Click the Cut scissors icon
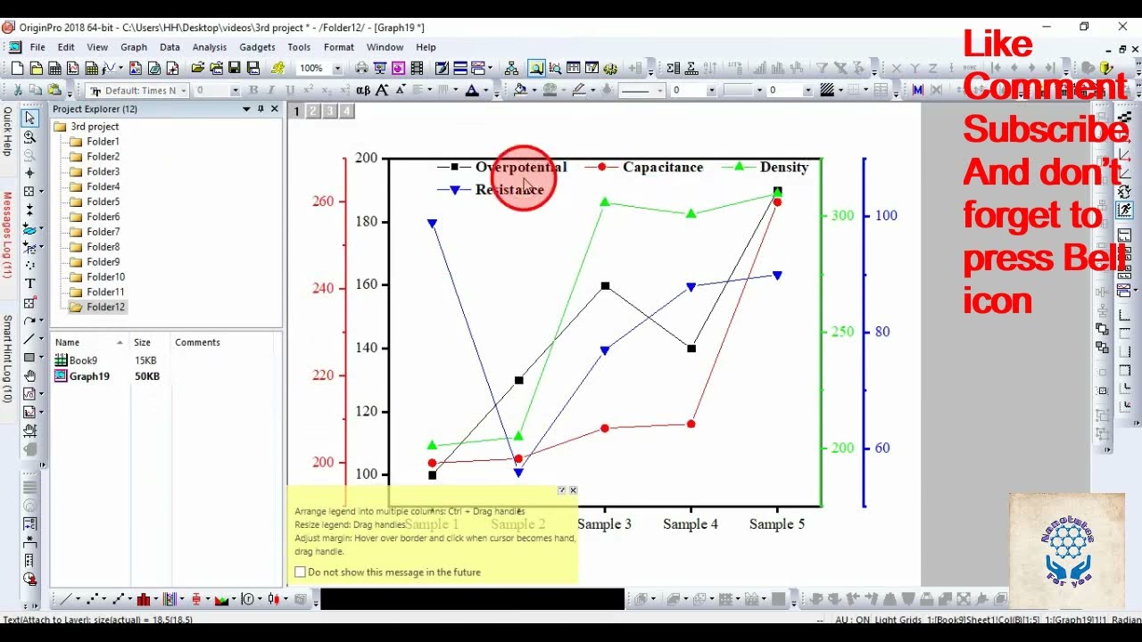1142x642 pixels. (17, 90)
